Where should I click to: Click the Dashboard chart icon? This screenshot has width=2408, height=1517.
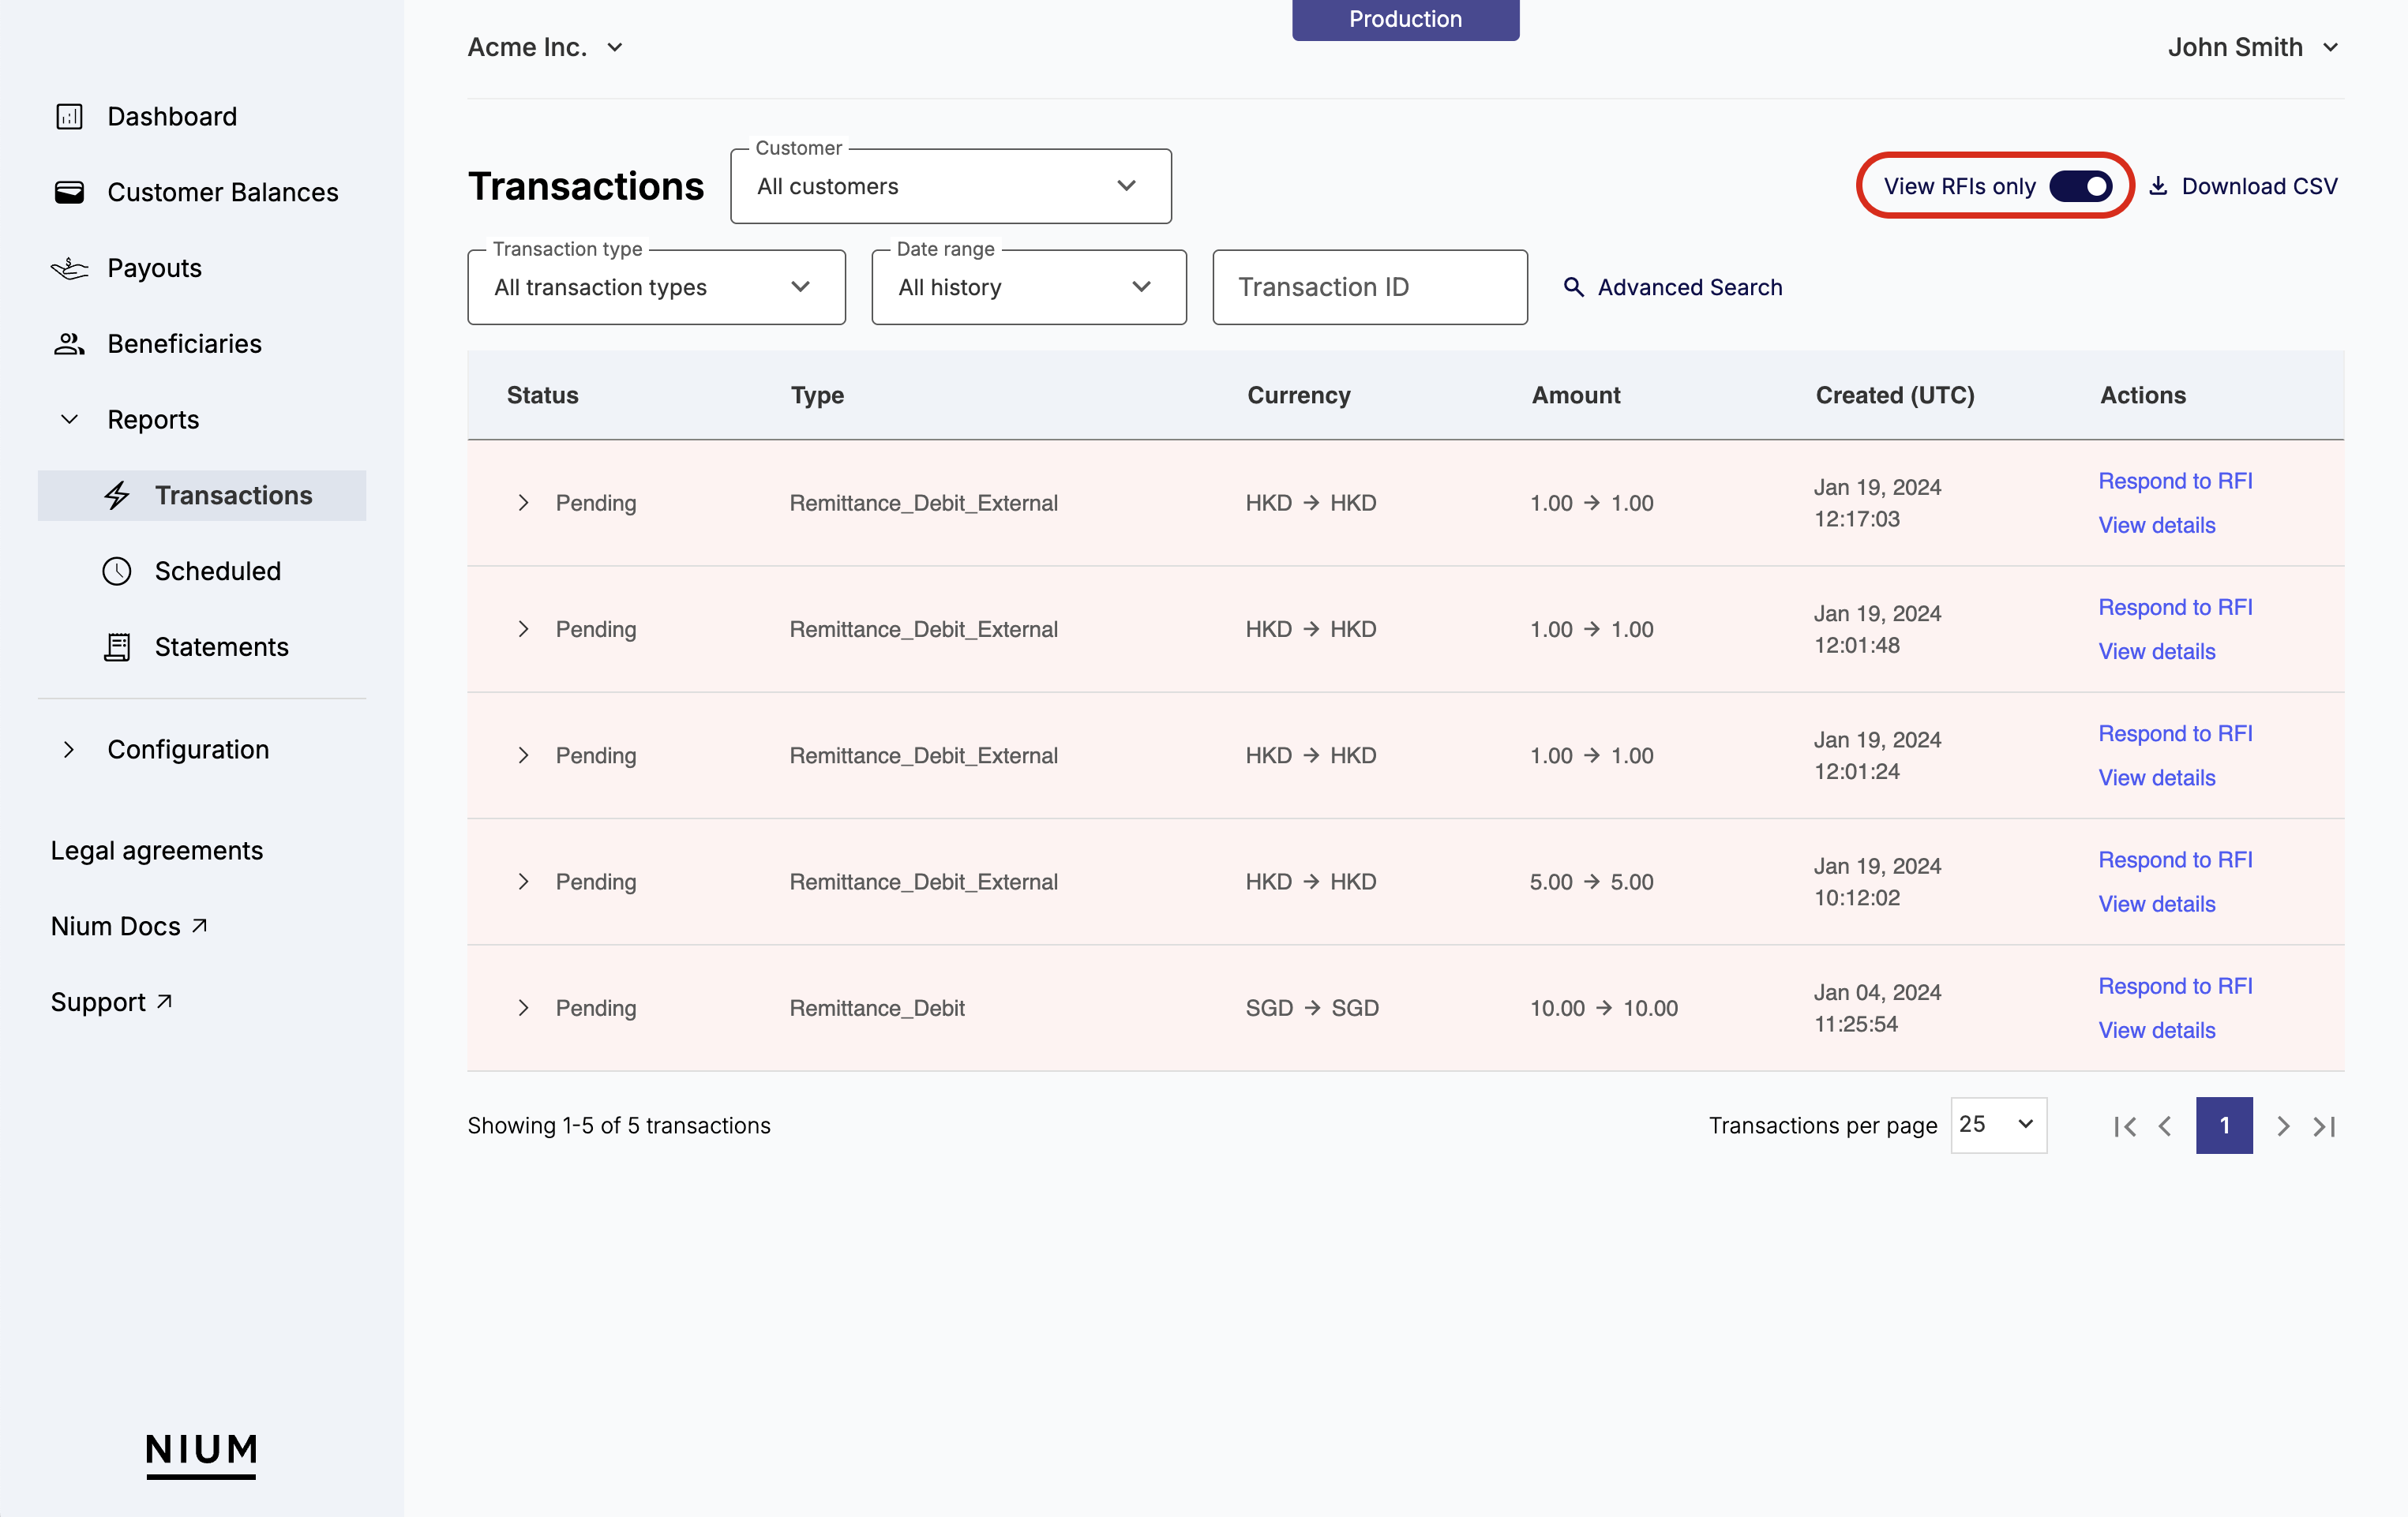(69, 117)
